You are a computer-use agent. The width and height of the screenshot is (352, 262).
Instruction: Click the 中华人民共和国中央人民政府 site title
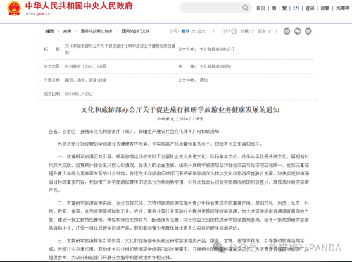click(x=79, y=6)
